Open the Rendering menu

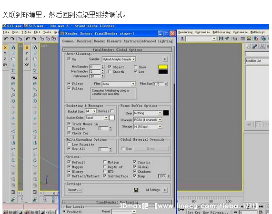pyautogui.click(x=185, y=32)
